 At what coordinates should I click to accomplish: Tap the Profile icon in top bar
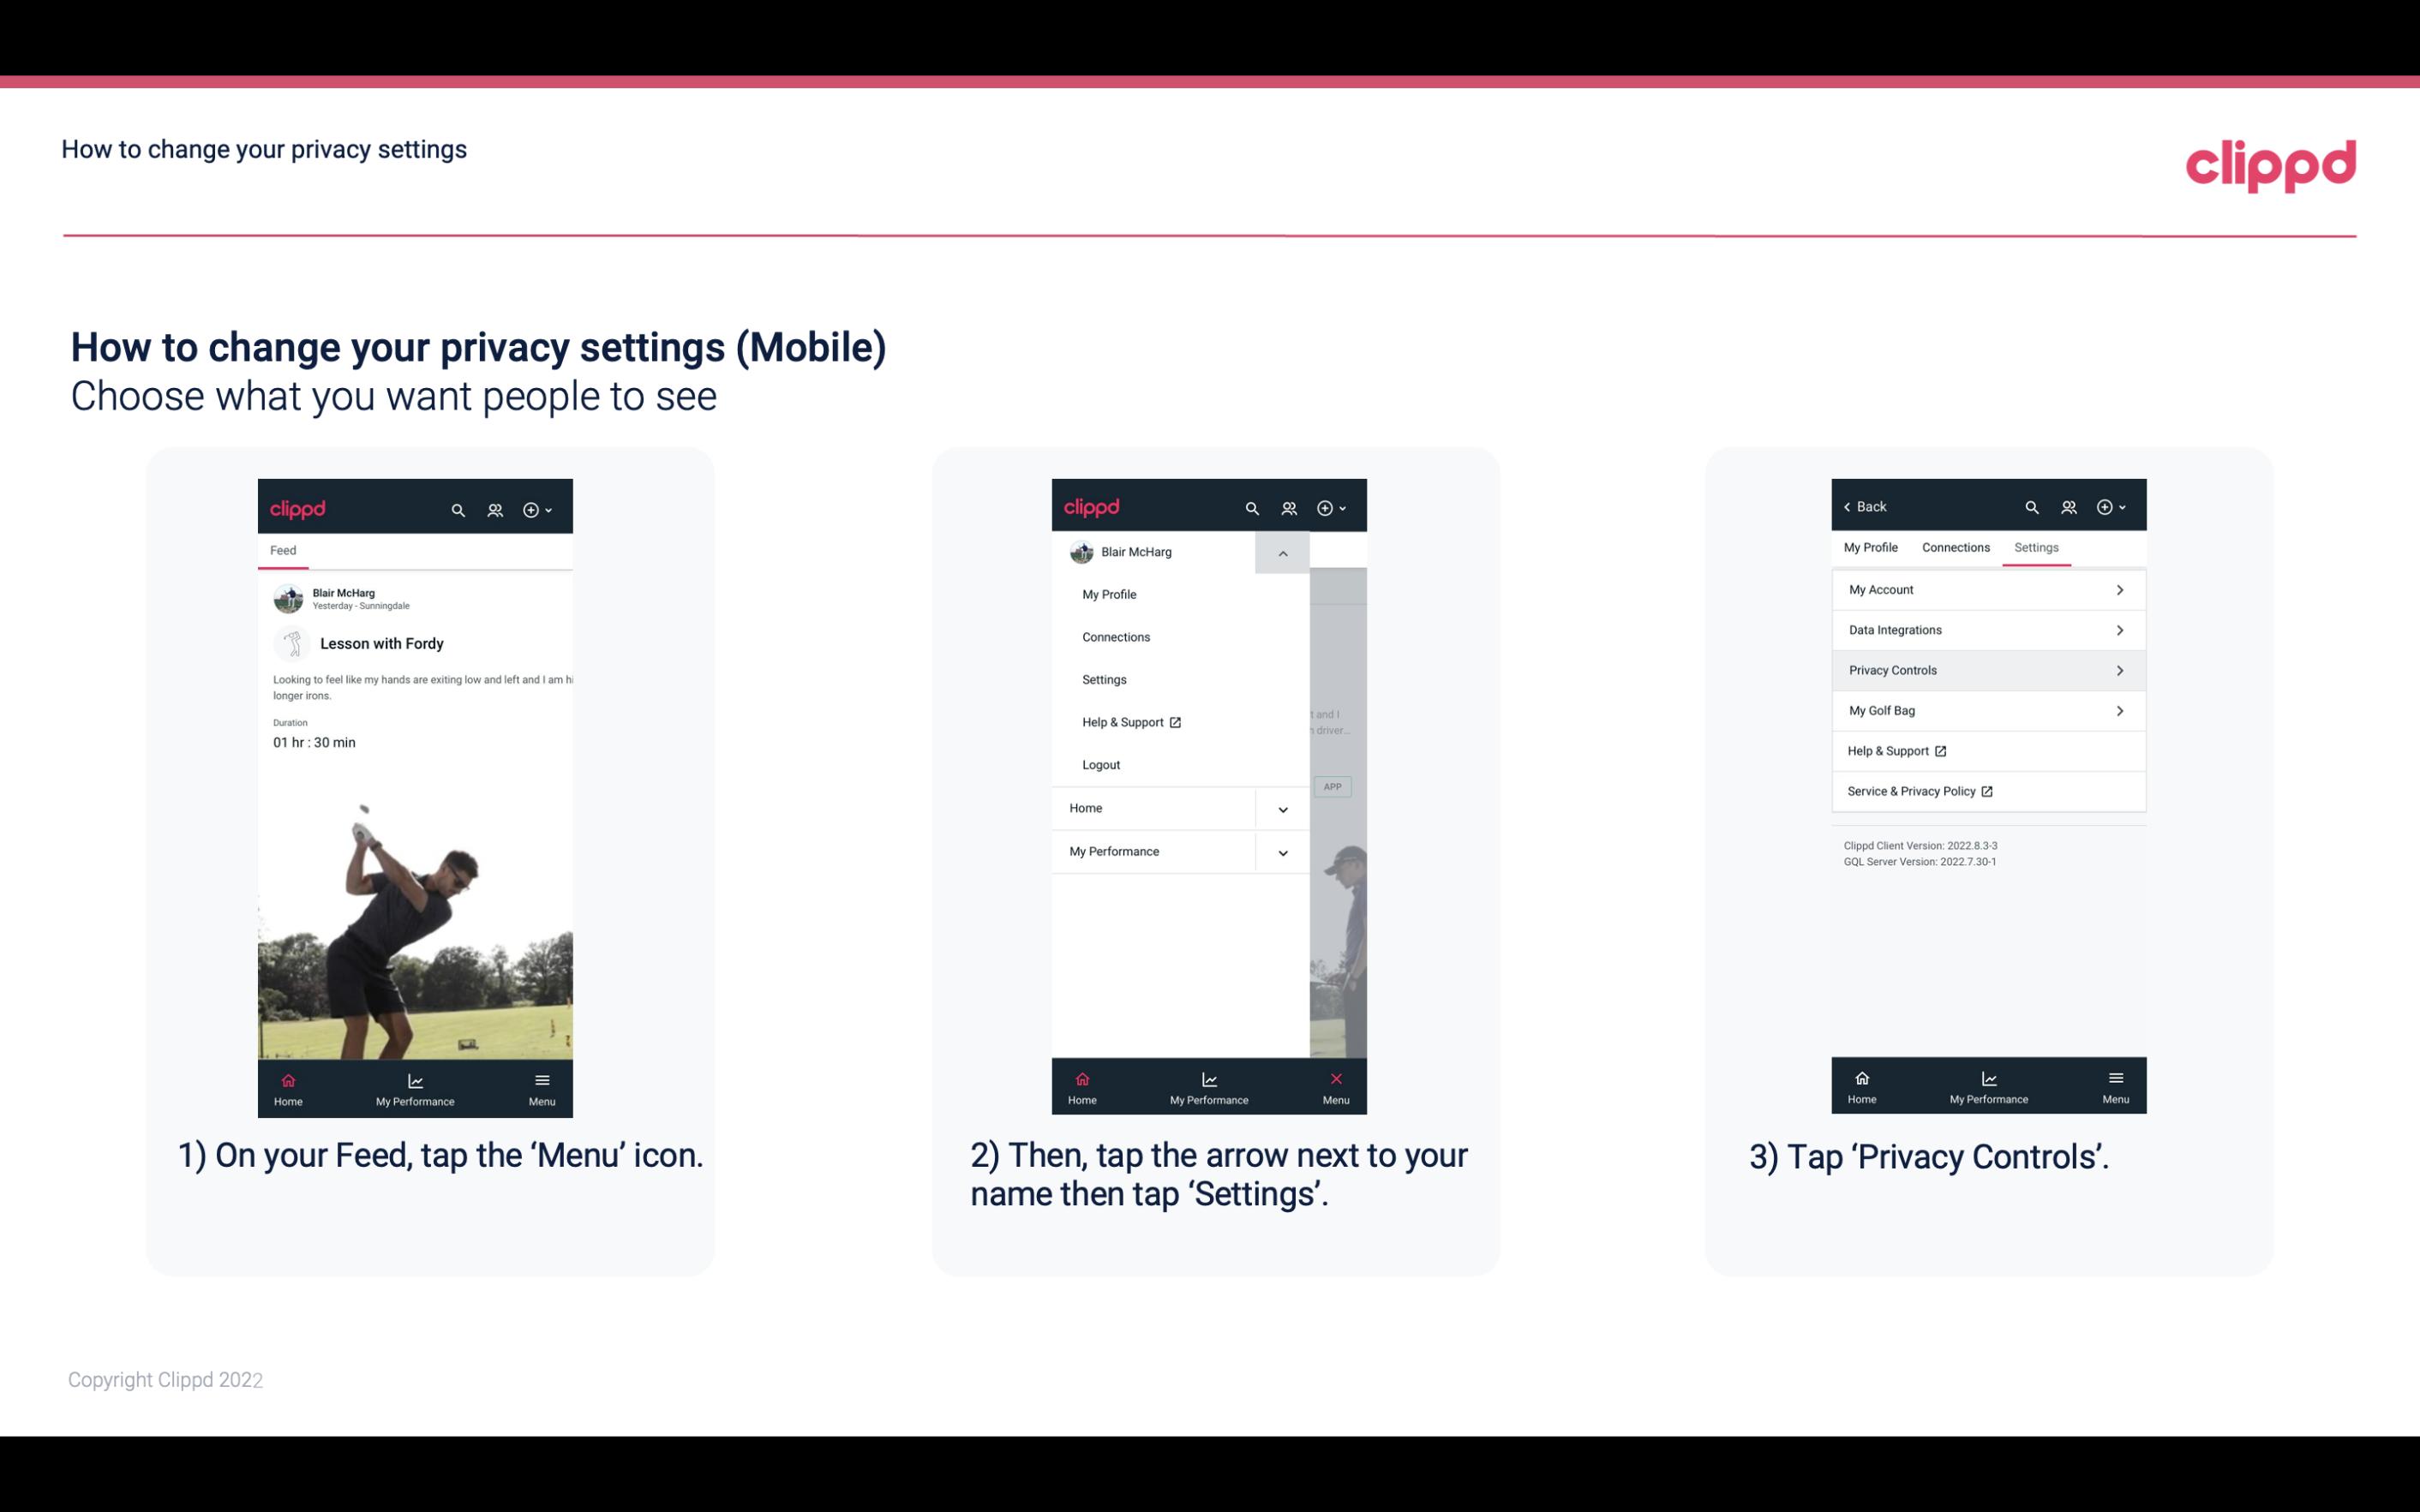click(x=496, y=507)
